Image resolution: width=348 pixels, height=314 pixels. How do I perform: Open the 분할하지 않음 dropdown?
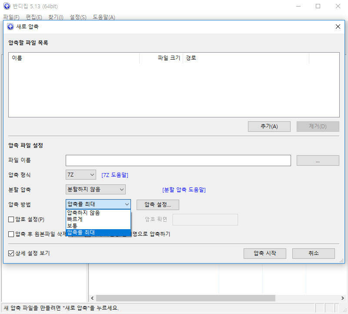(96, 189)
